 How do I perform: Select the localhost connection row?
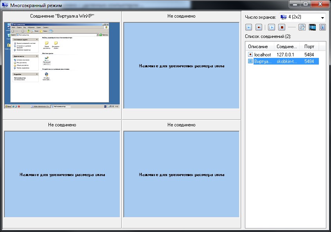pos(262,55)
